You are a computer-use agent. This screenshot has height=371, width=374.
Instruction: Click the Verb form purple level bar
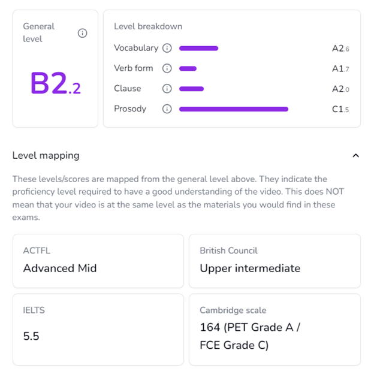point(188,68)
